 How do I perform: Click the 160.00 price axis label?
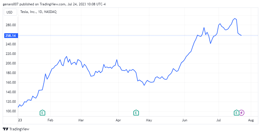[x=11, y=82]
